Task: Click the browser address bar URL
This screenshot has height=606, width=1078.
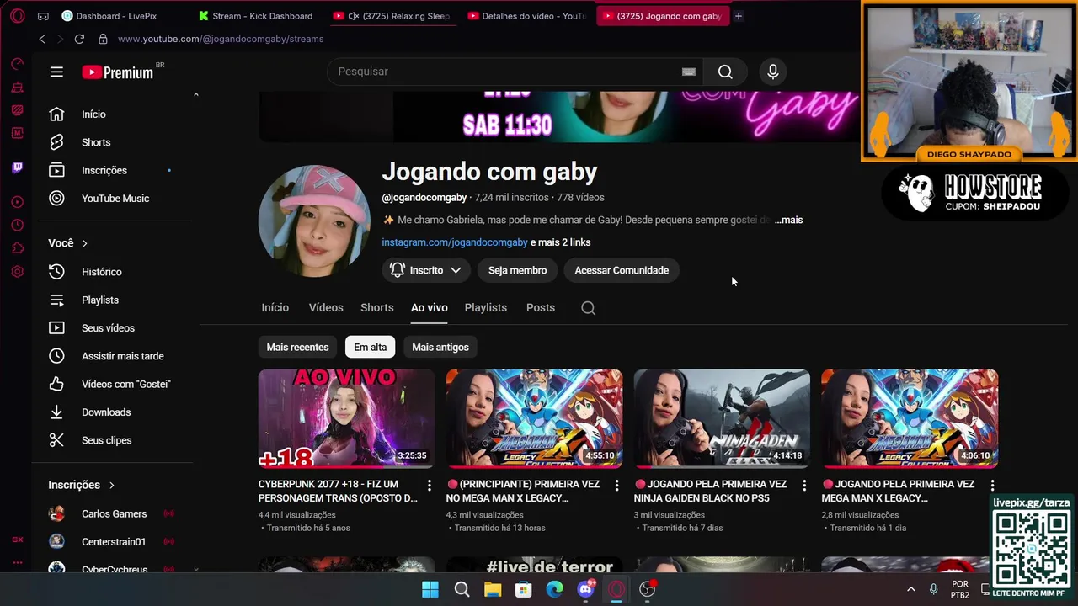Action: pyautogui.click(x=221, y=39)
